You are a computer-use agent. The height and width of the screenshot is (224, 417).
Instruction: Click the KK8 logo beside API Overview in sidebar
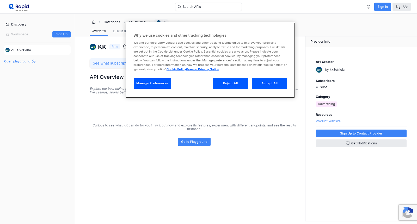[8, 50]
